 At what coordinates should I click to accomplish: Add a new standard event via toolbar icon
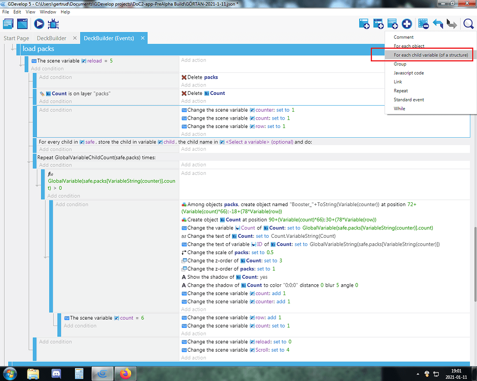[364, 23]
